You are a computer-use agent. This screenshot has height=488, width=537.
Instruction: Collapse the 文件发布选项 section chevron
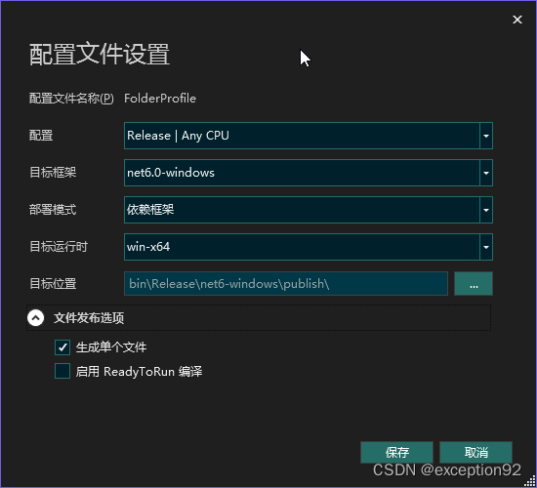[35, 318]
